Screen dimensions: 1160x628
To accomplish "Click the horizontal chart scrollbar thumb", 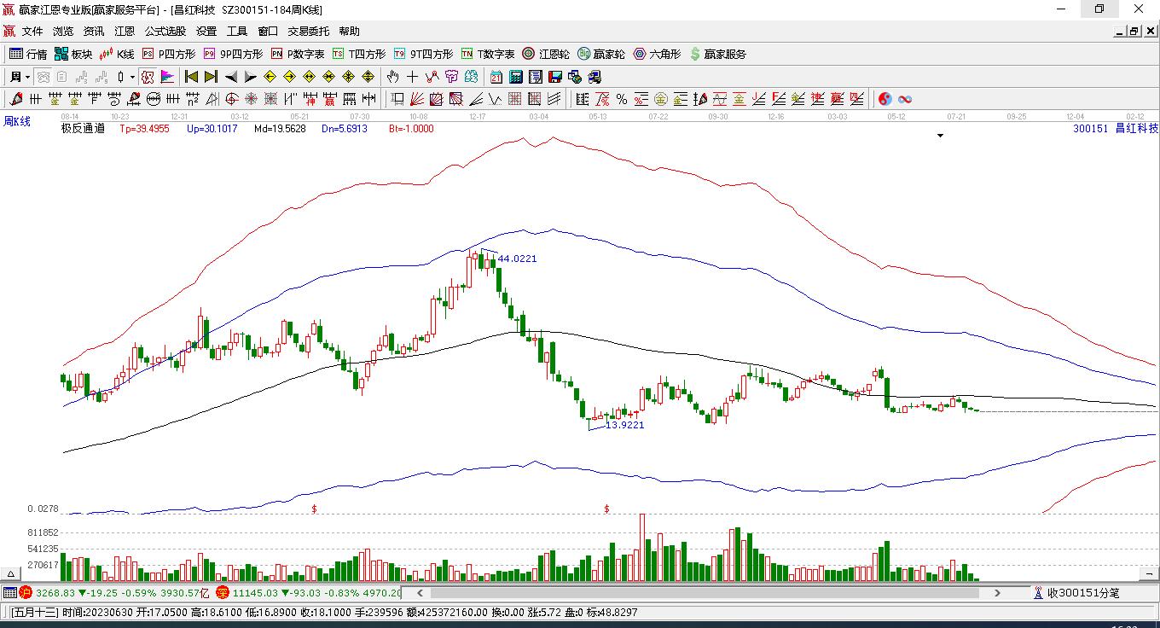I will [x=705, y=593].
